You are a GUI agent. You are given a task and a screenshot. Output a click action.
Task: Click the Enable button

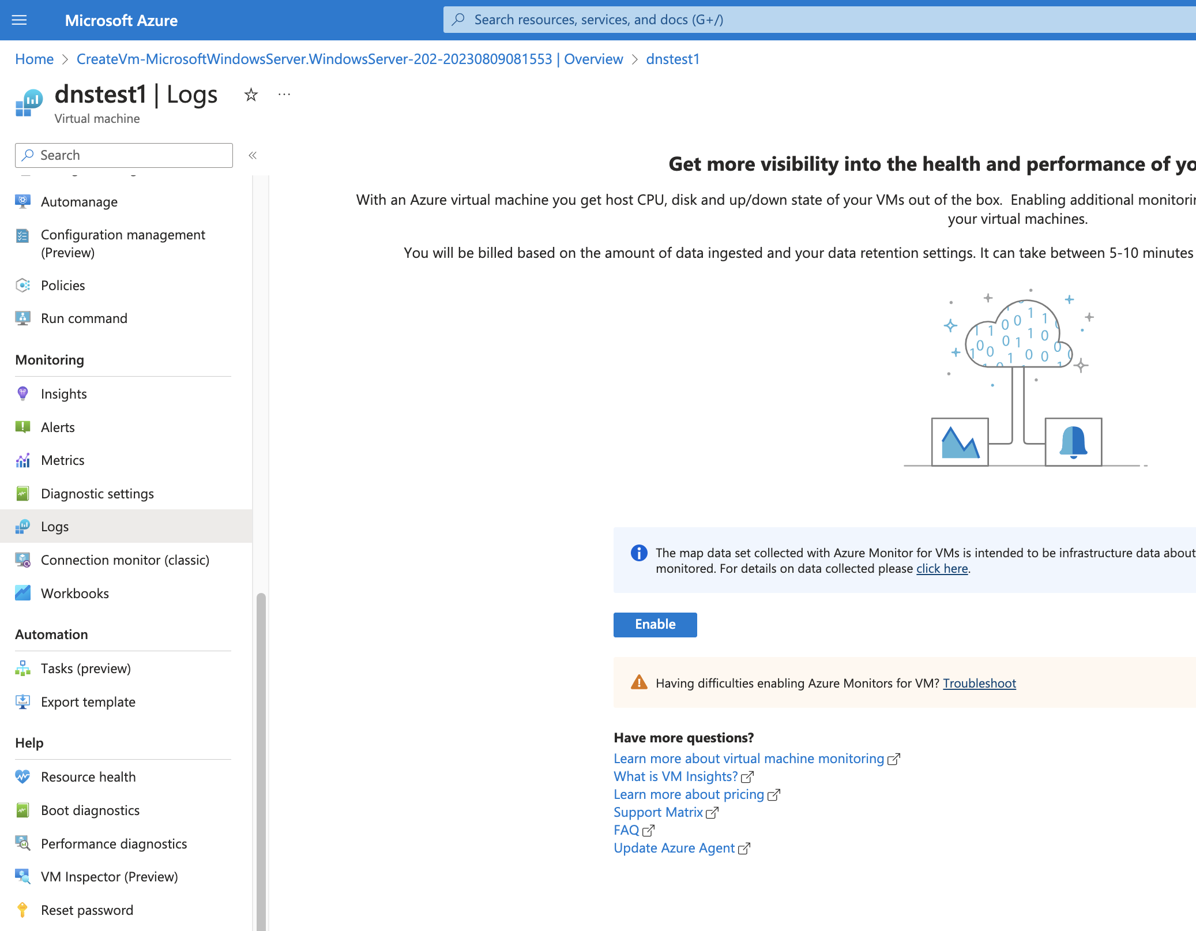(655, 624)
